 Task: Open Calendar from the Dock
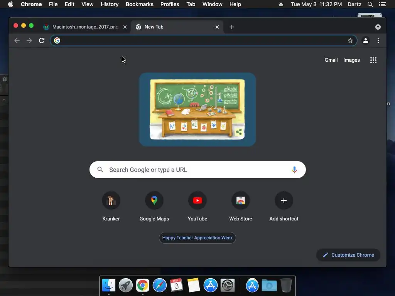click(176, 286)
